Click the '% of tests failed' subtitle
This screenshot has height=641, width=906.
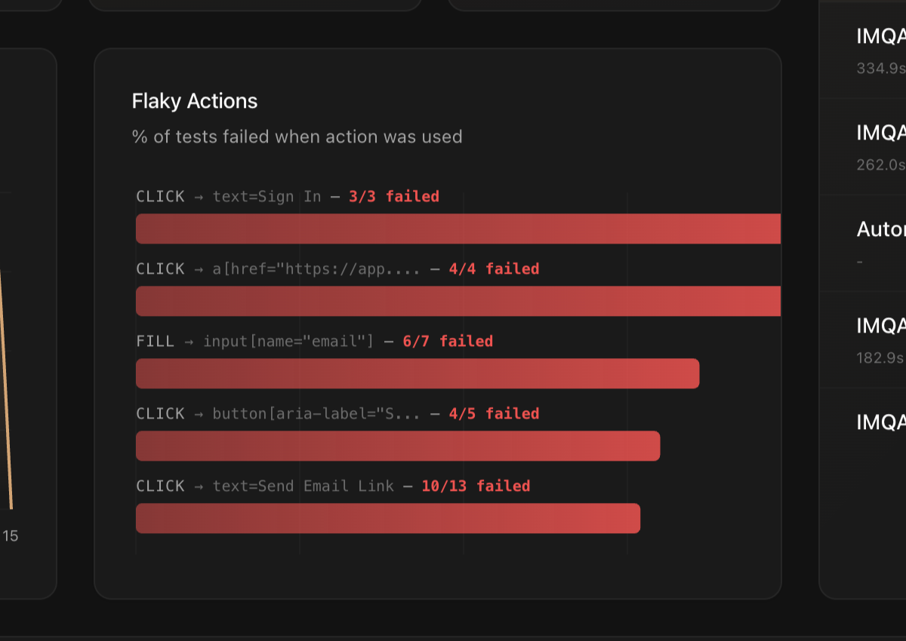point(297,136)
